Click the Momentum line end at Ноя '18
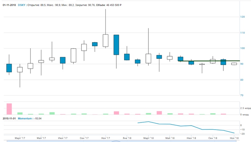The image size is (251, 142). [234, 133]
